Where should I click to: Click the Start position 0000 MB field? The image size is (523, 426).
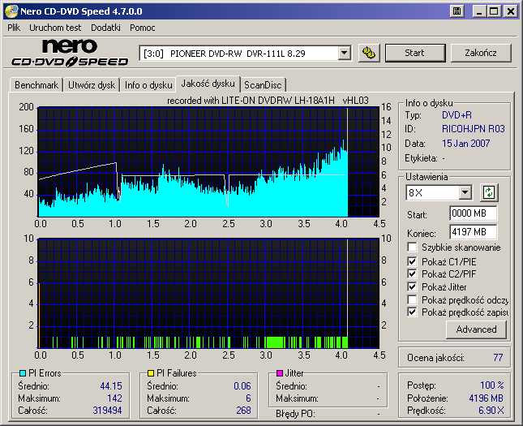point(473,213)
